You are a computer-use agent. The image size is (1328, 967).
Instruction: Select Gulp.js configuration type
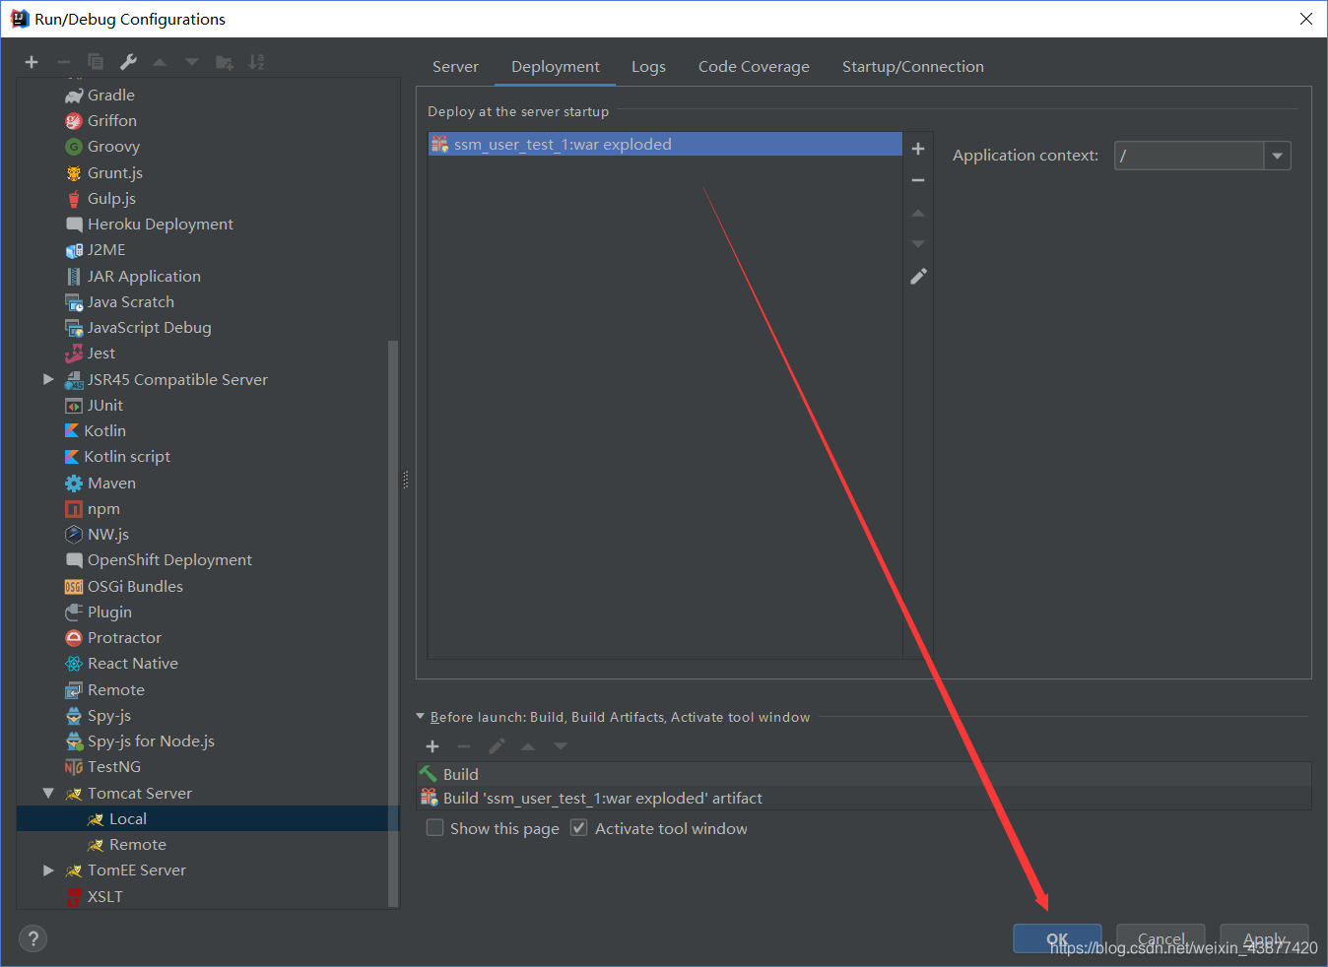coord(111,199)
